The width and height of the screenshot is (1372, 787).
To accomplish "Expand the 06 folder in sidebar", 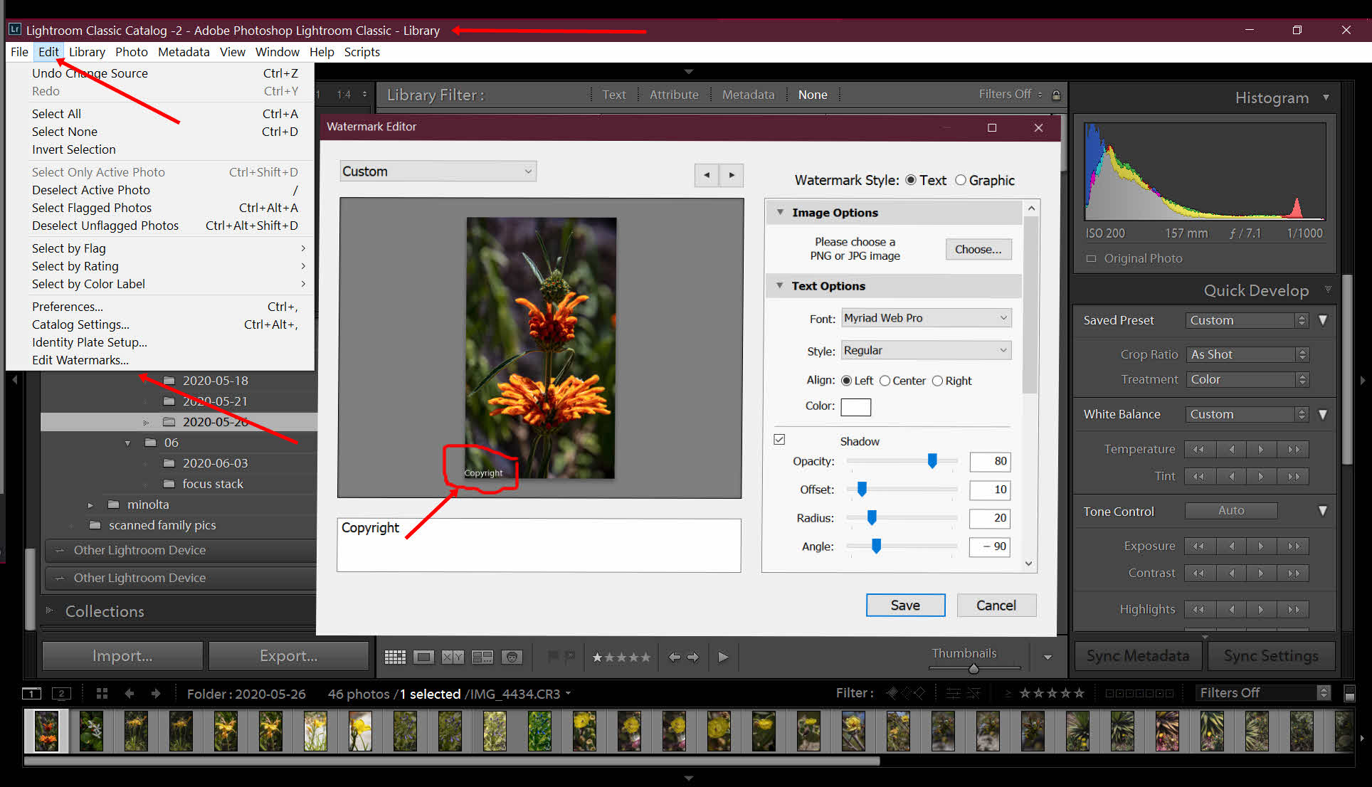I will [127, 443].
